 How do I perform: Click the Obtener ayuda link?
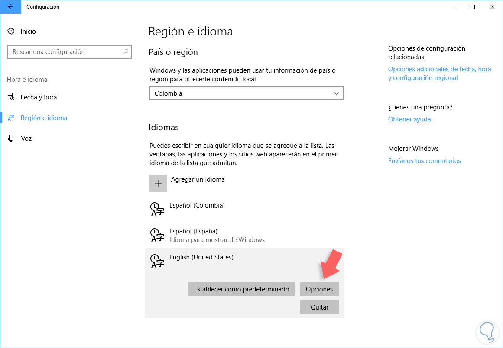coord(409,119)
